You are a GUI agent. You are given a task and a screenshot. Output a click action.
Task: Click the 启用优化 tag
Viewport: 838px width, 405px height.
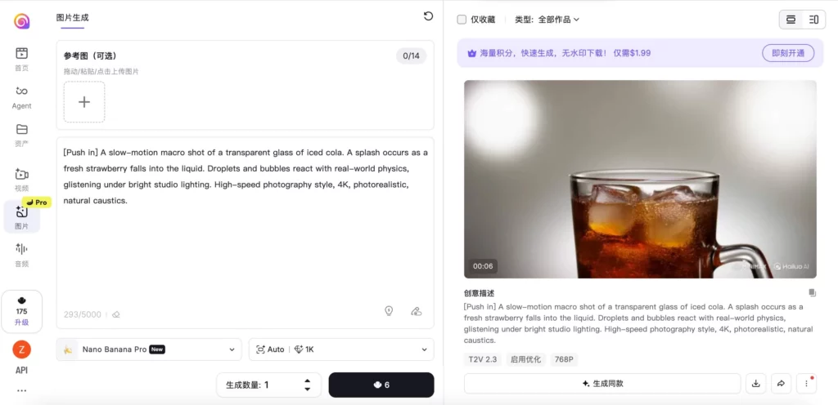(x=525, y=359)
